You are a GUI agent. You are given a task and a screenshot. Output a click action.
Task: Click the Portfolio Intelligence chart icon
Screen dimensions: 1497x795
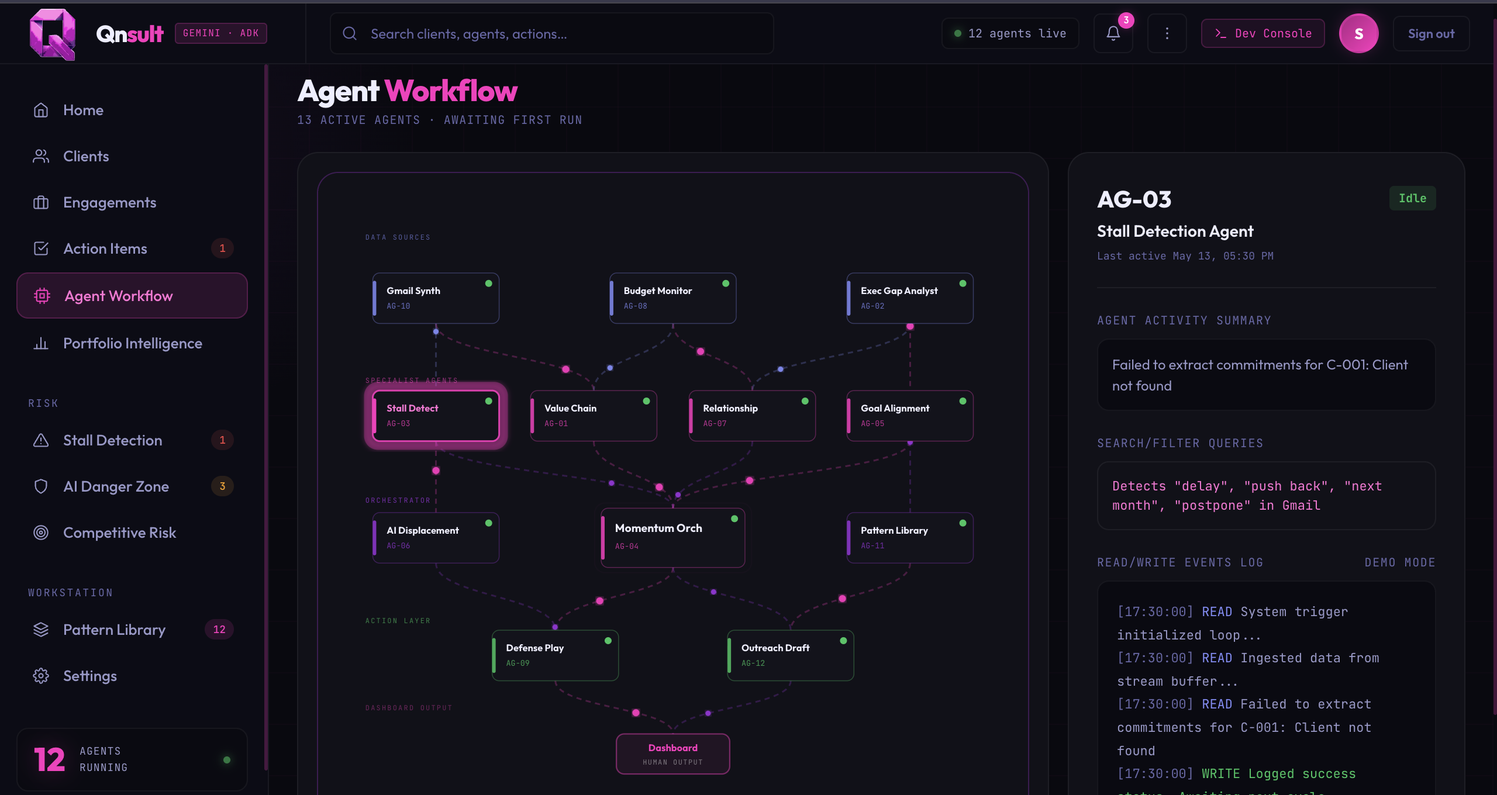pos(41,343)
